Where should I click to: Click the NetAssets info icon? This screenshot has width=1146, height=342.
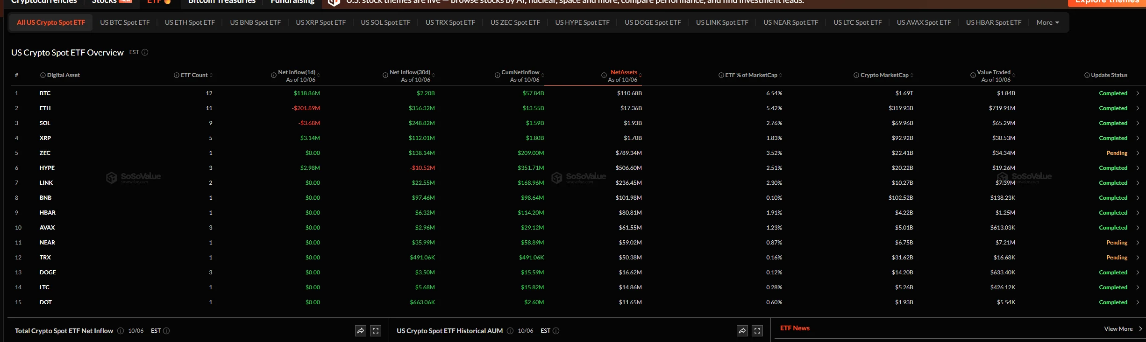tap(604, 75)
